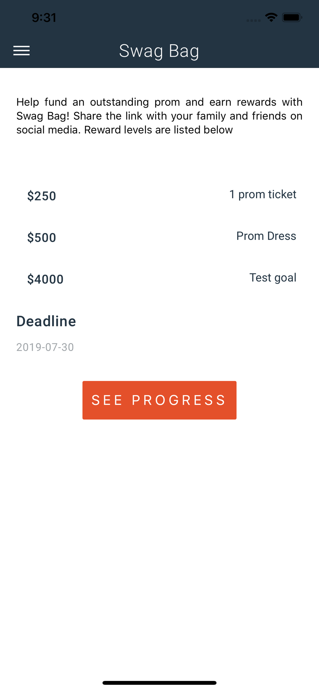Tap the Test goal reward label

(272, 278)
